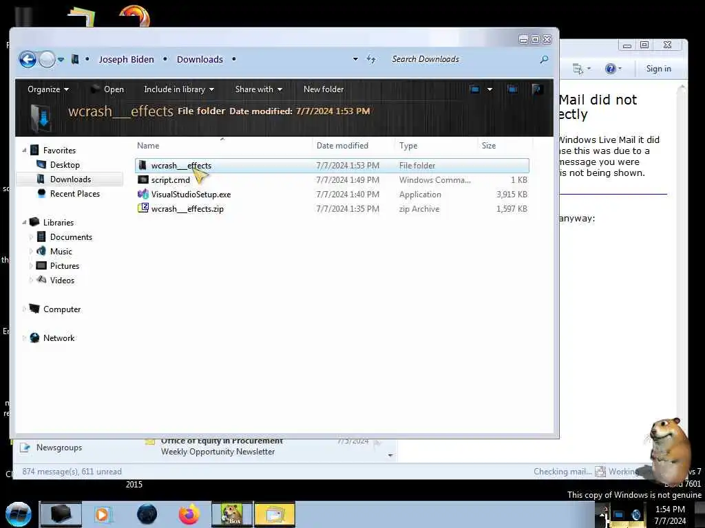The image size is (705, 528).
Task: Click the Windows Live Mail taskbar button
Action: pos(274,514)
